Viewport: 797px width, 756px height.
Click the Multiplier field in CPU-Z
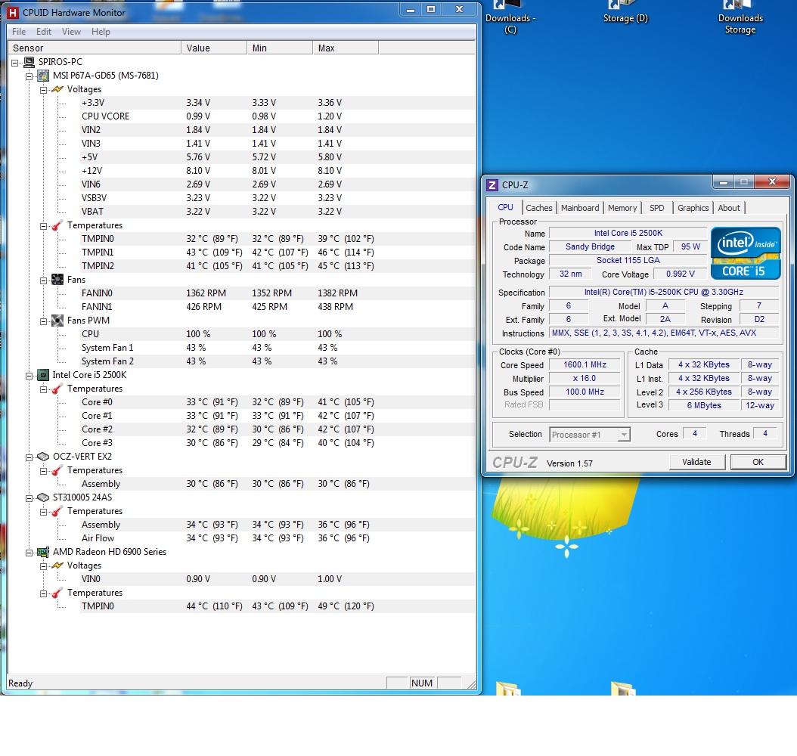click(x=585, y=379)
